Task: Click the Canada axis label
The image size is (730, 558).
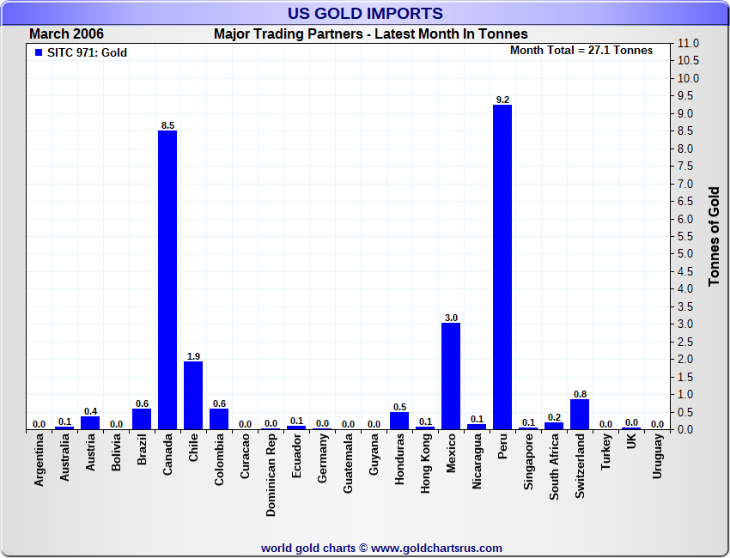Action: coord(167,454)
